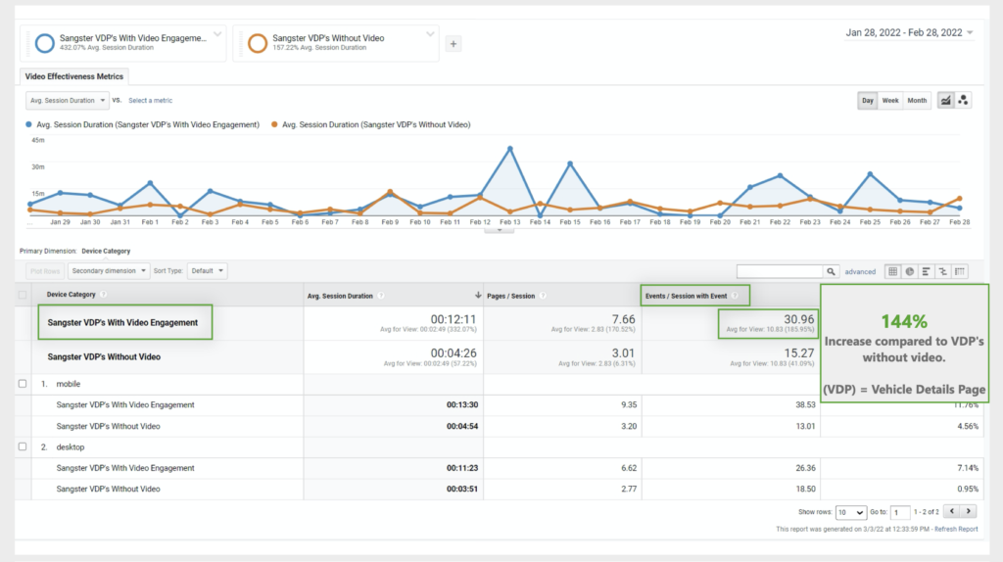Open help for Device Category column
The width and height of the screenshot is (1003, 562).
click(103, 294)
